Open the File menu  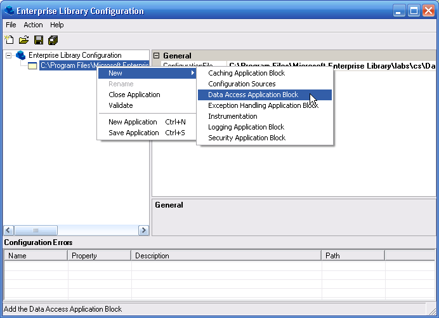(11, 25)
